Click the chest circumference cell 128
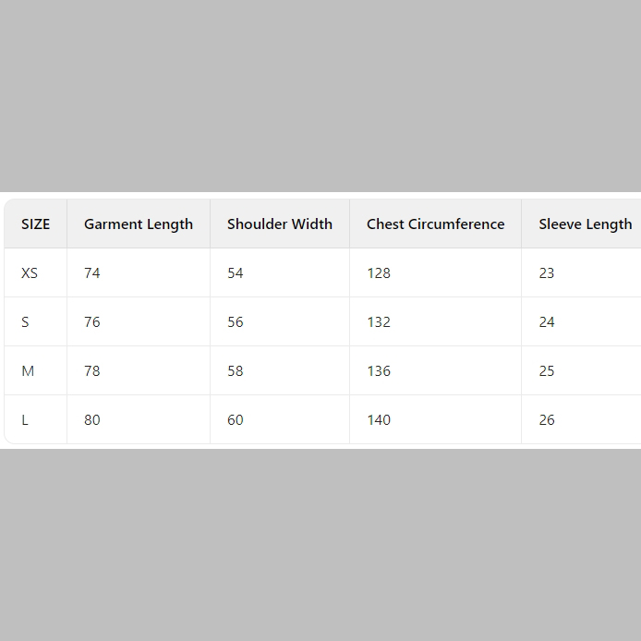Screen dimensions: 641x641 379,272
